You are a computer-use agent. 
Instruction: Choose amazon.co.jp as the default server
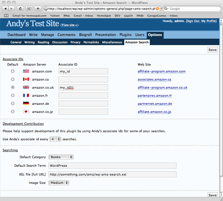[13, 111]
